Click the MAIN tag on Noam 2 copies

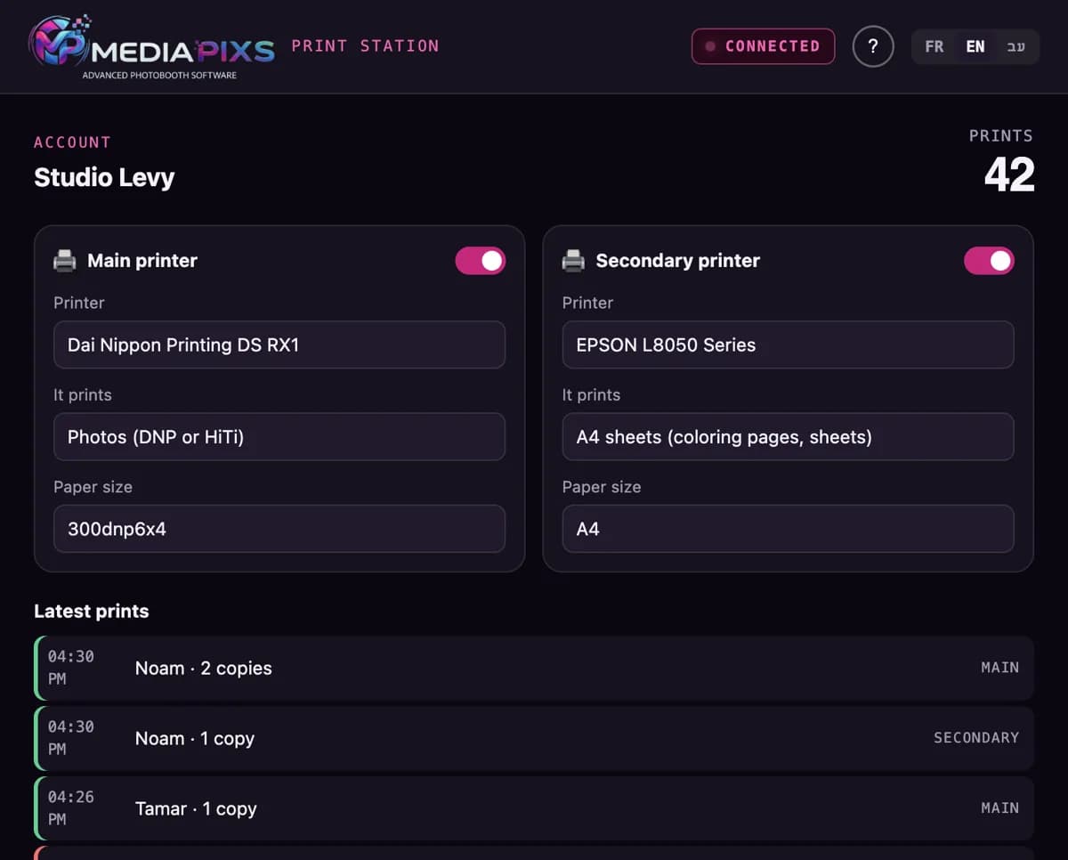coord(1000,668)
